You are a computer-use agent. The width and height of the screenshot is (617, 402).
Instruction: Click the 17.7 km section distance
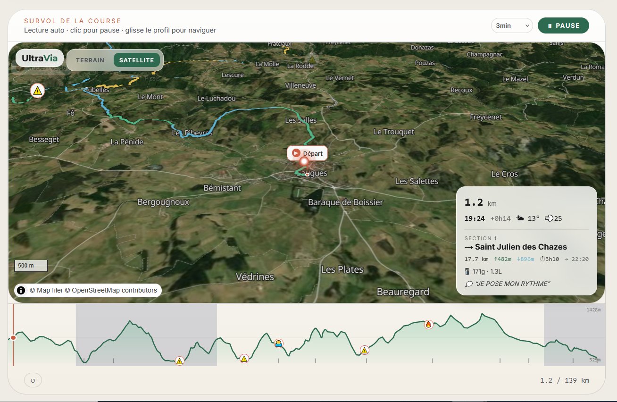pos(476,259)
